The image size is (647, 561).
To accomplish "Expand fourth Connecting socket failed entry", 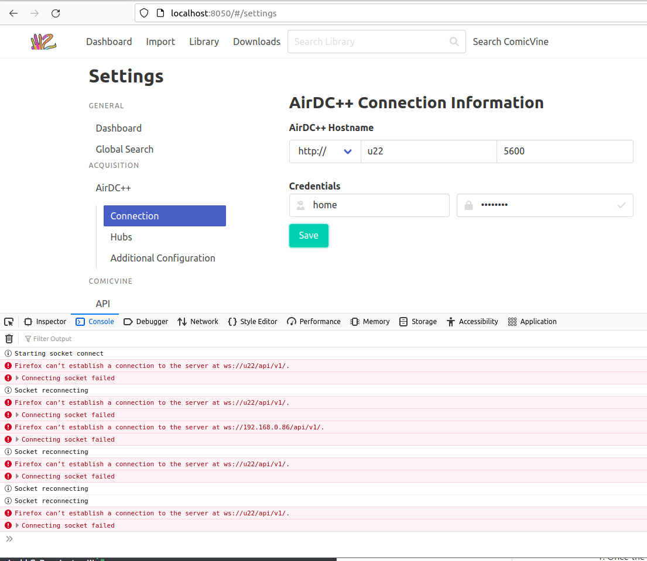I will tap(18, 476).
